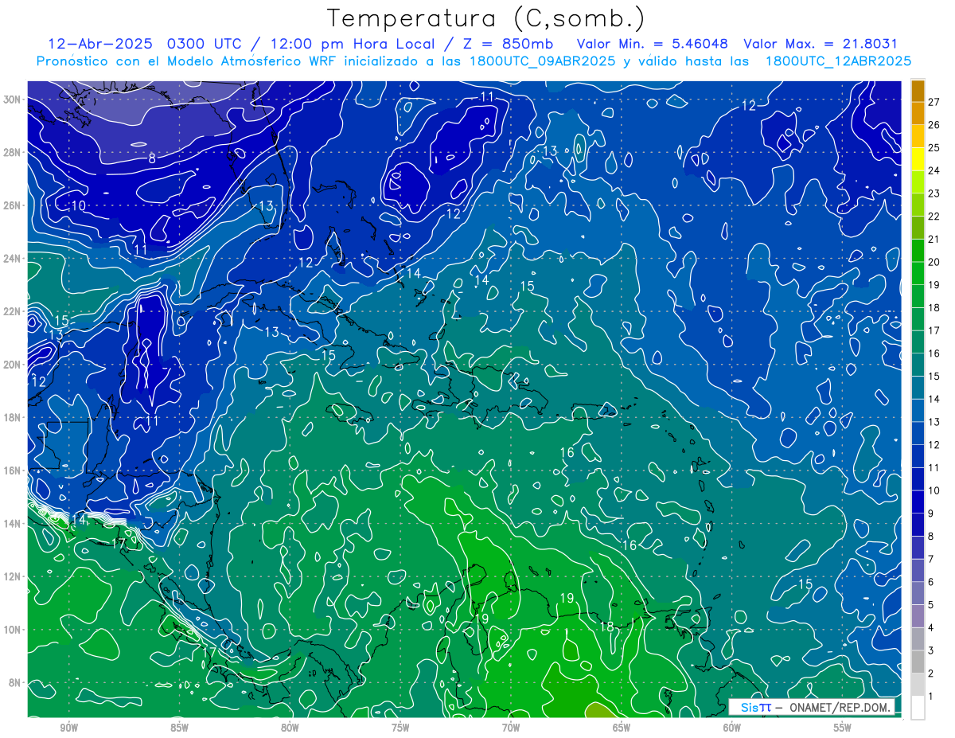Screen dimensions: 955x738
Task: Click the color scale number 5
Action: pyautogui.click(x=932, y=605)
